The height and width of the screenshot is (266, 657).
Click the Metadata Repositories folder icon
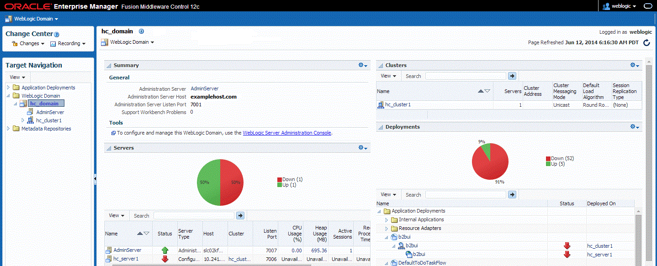point(16,129)
